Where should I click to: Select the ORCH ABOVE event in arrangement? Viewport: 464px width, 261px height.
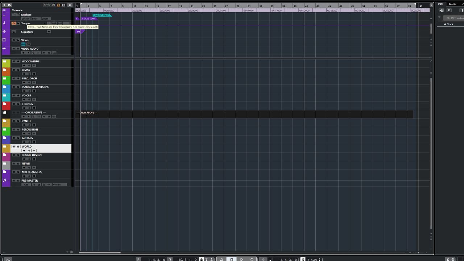244,114
